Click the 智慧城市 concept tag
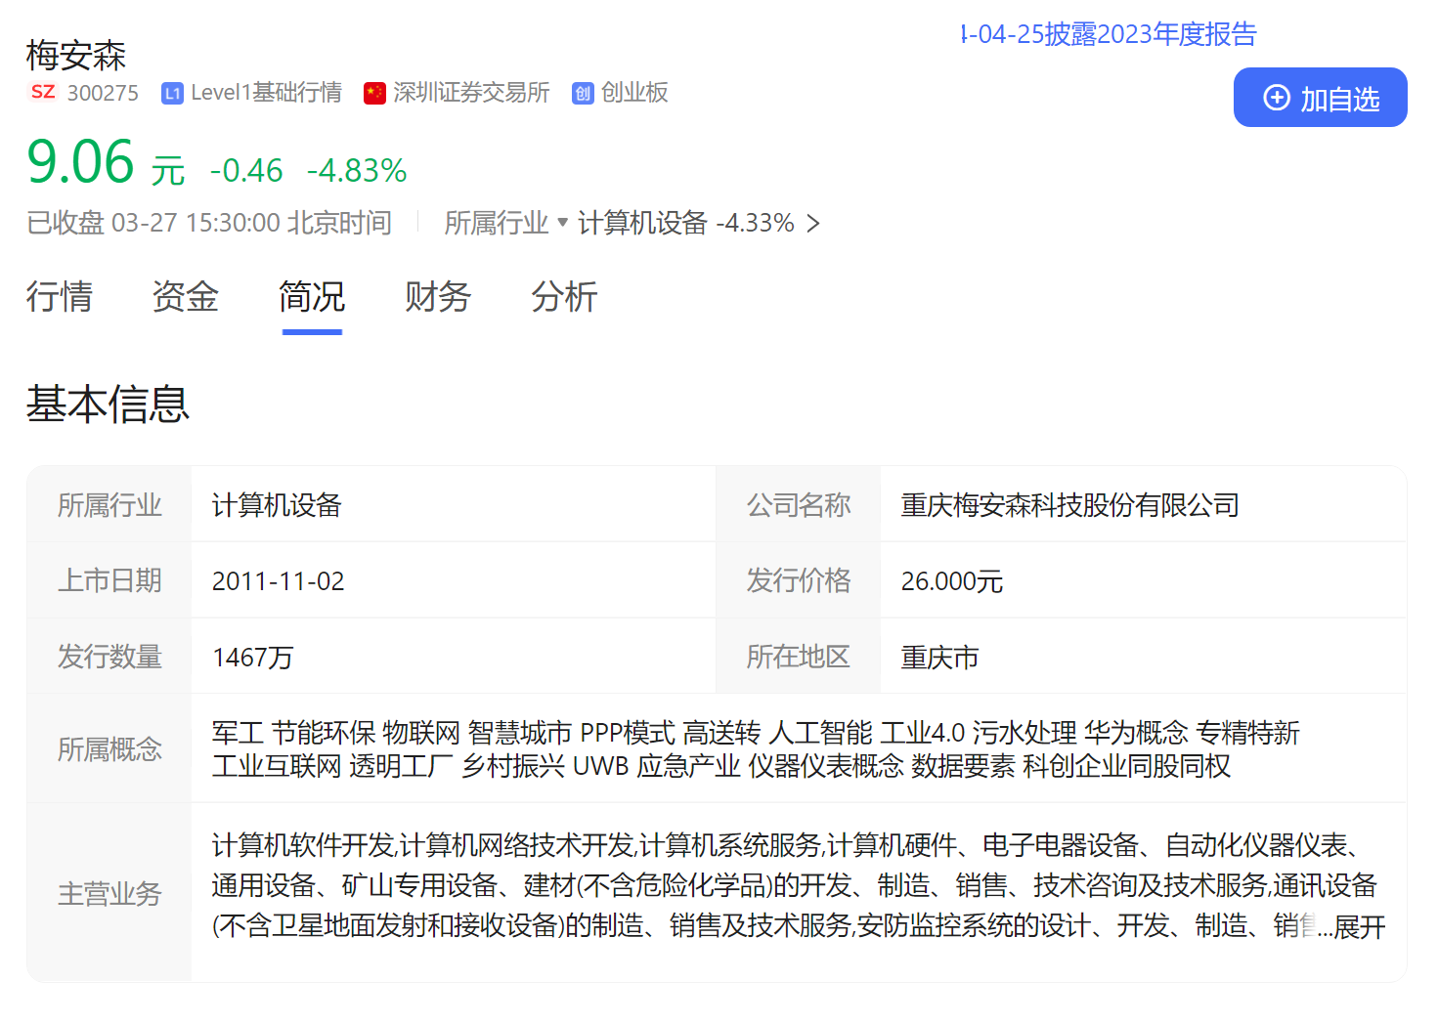1438x1023 pixels. tap(520, 733)
